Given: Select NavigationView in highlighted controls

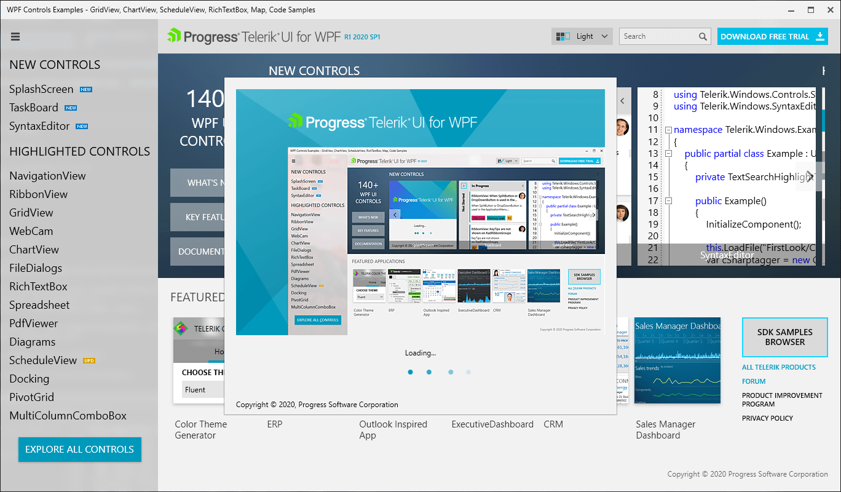Looking at the screenshot, I should coord(47,176).
